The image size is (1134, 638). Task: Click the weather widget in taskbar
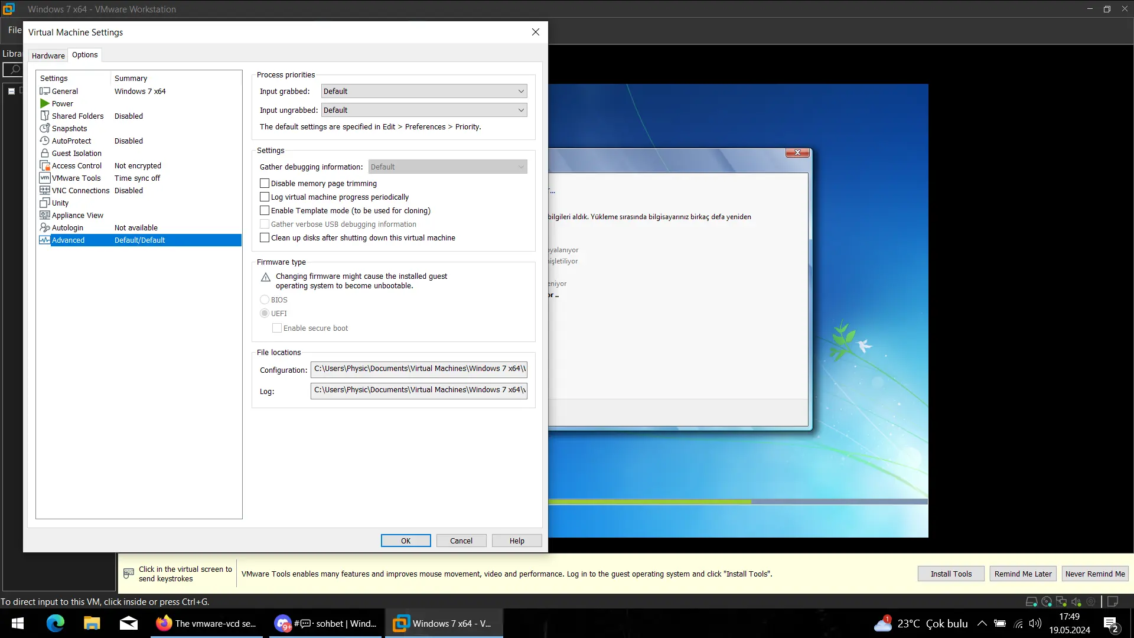921,623
